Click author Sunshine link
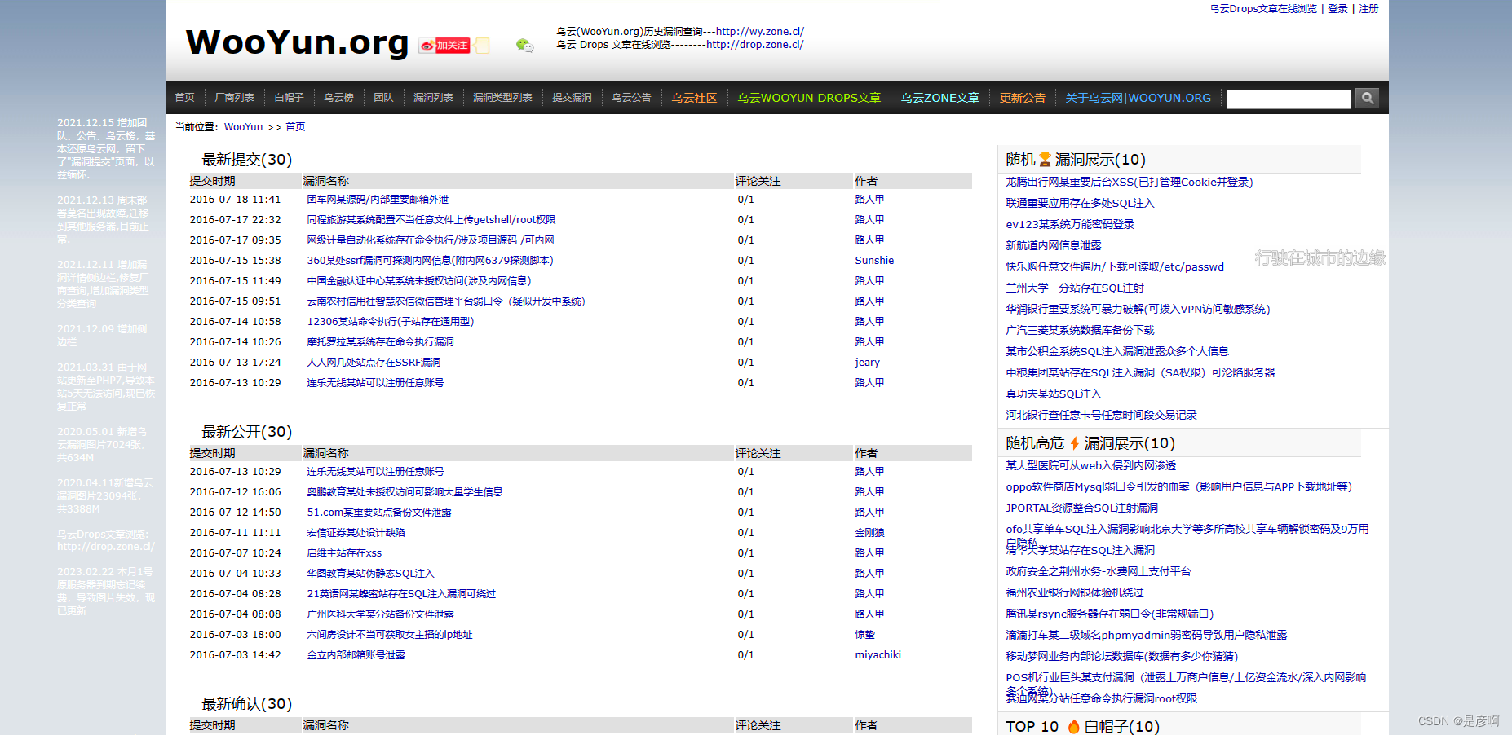The height and width of the screenshot is (735, 1512). [x=874, y=261]
